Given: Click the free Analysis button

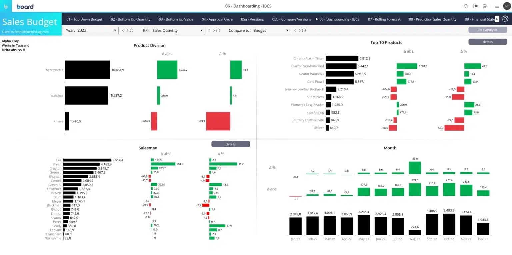Looking at the screenshot, I should (487, 29).
